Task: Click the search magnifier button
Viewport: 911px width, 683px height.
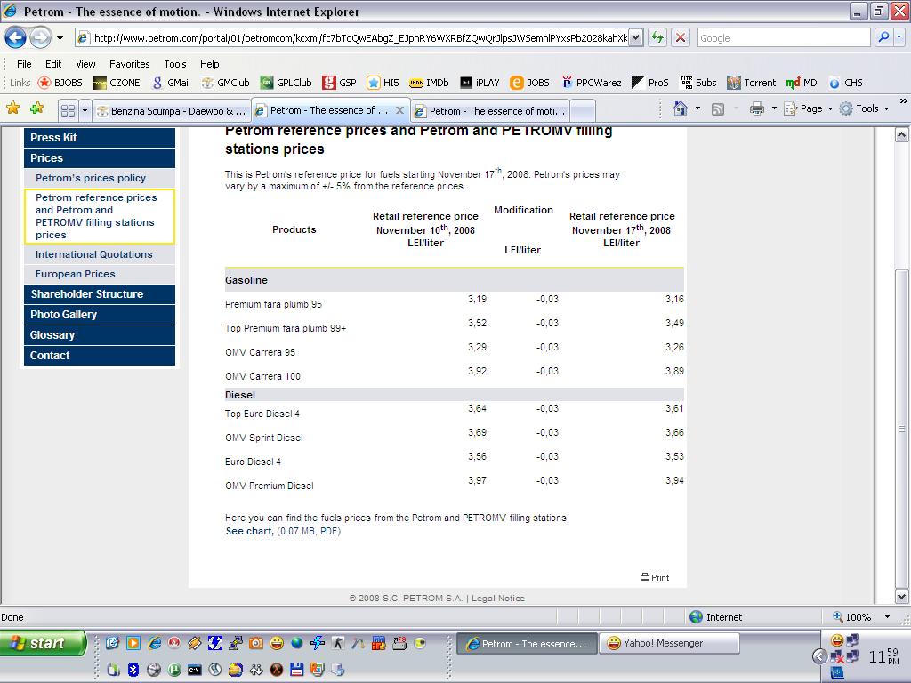Action: (x=883, y=37)
